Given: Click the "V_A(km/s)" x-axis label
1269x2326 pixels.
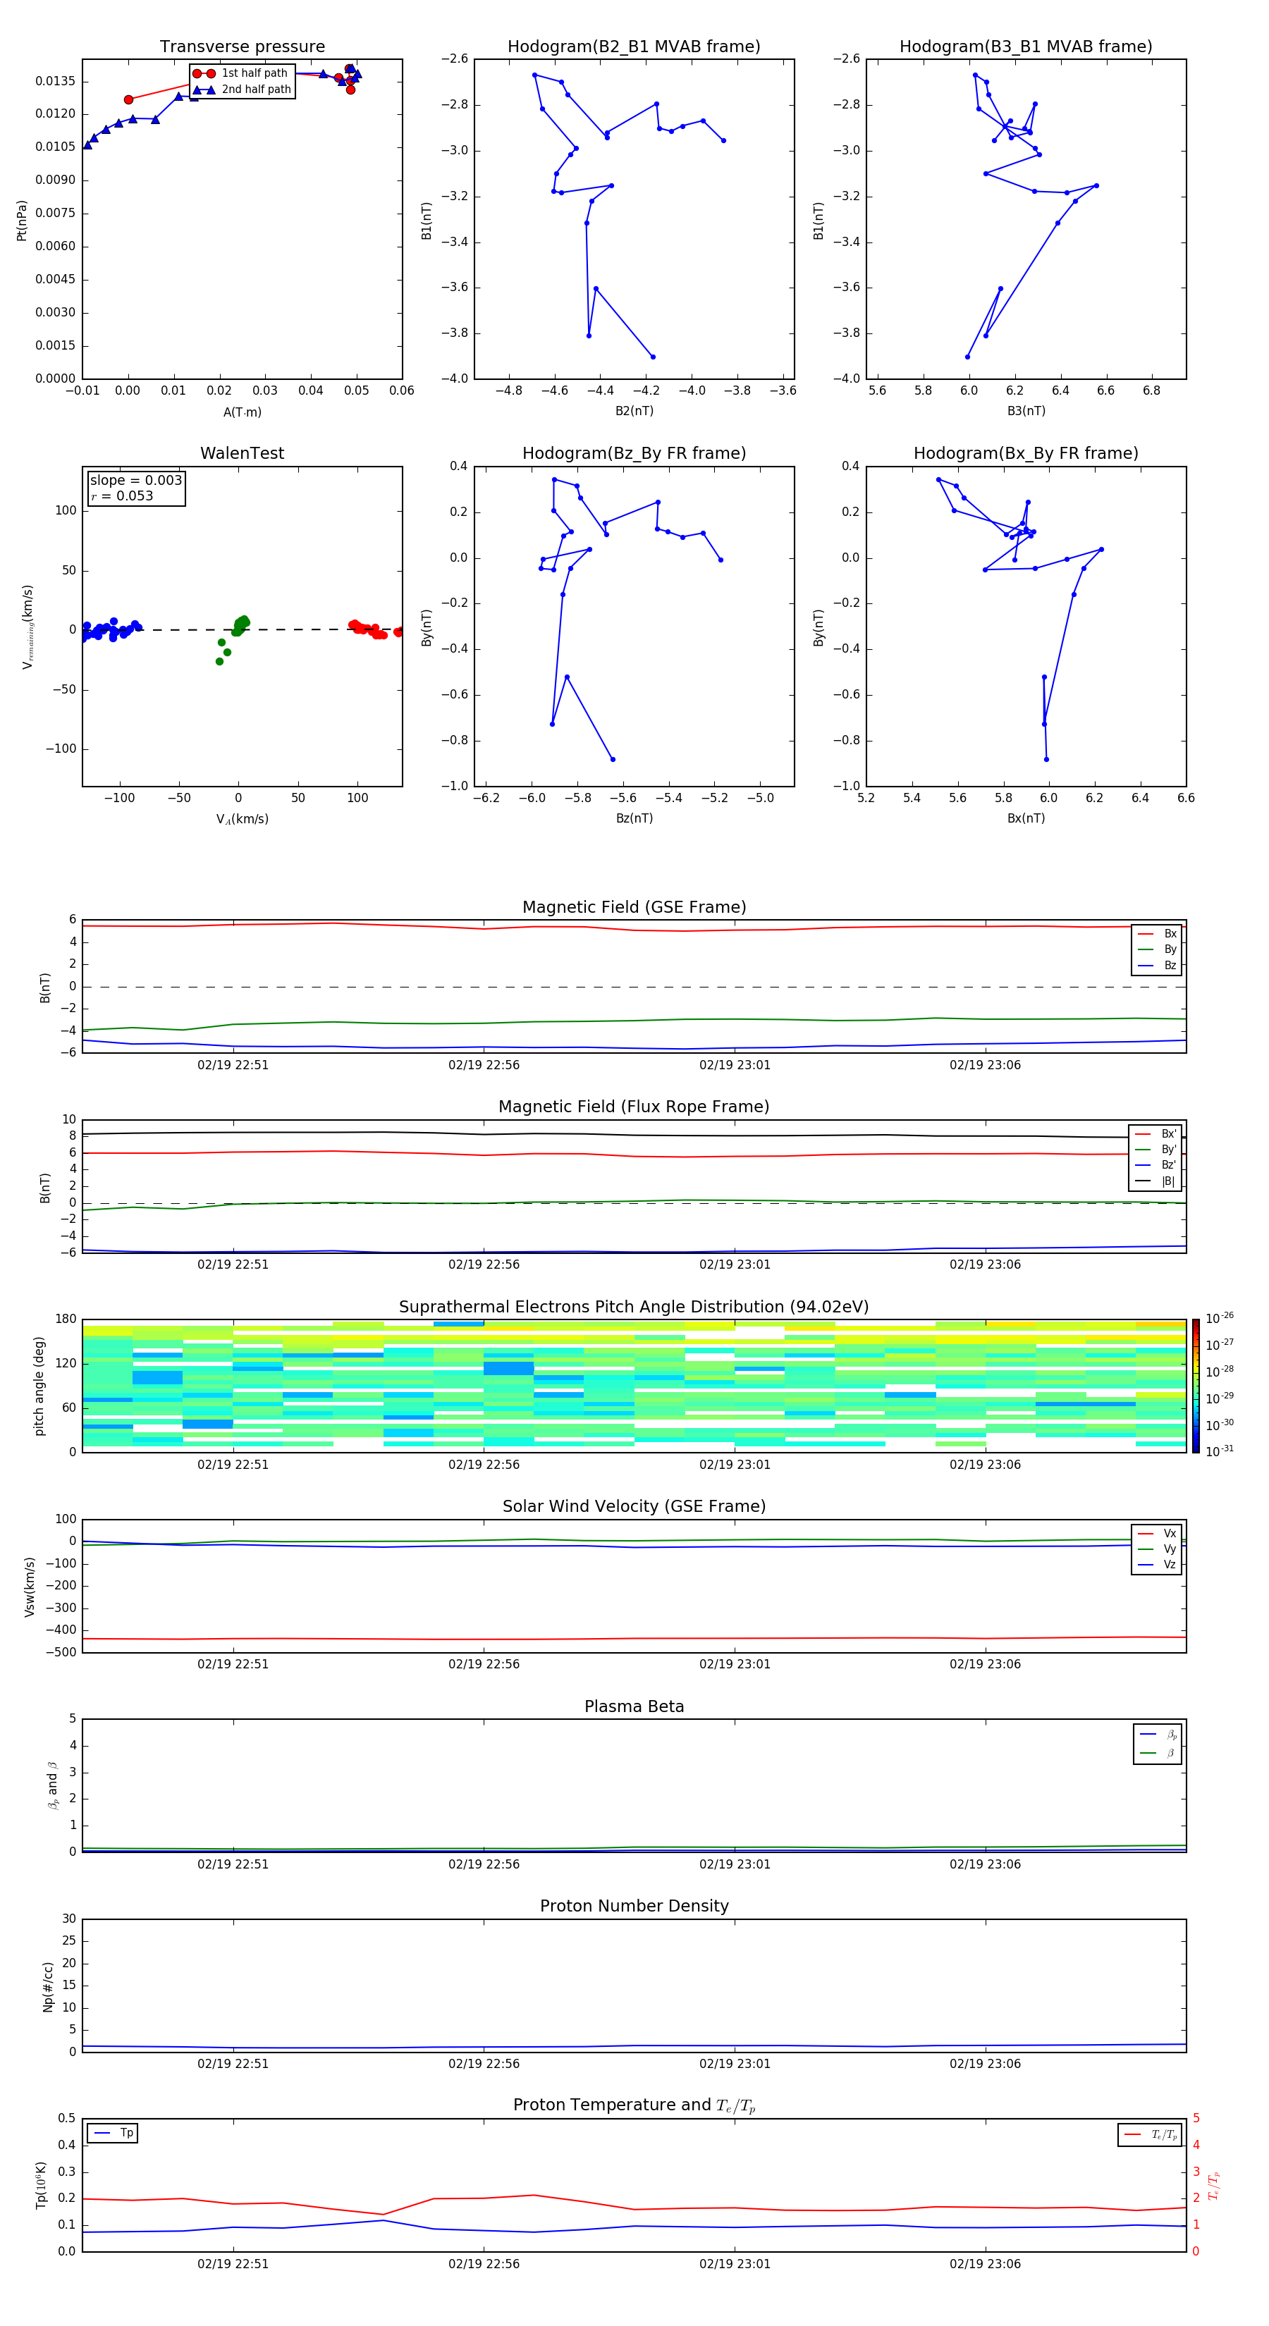Looking at the screenshot, I should (242, 819).
